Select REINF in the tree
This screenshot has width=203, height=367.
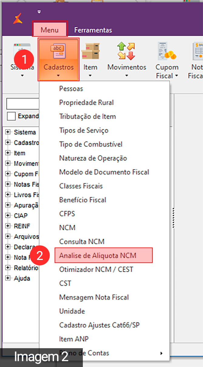pos(22,226)
